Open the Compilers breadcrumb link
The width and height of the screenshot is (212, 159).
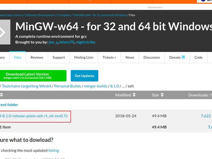pos(64,15)
